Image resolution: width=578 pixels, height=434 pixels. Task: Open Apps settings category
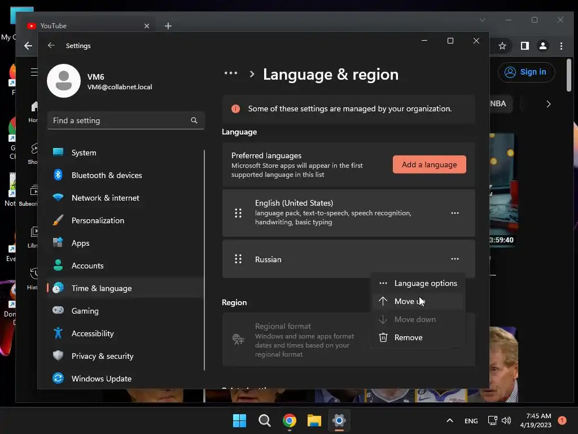coord(125,243)
